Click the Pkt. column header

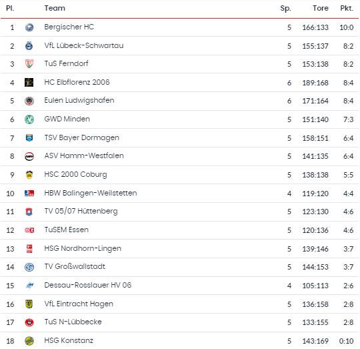pyautogui.click(x=347, y=8)
